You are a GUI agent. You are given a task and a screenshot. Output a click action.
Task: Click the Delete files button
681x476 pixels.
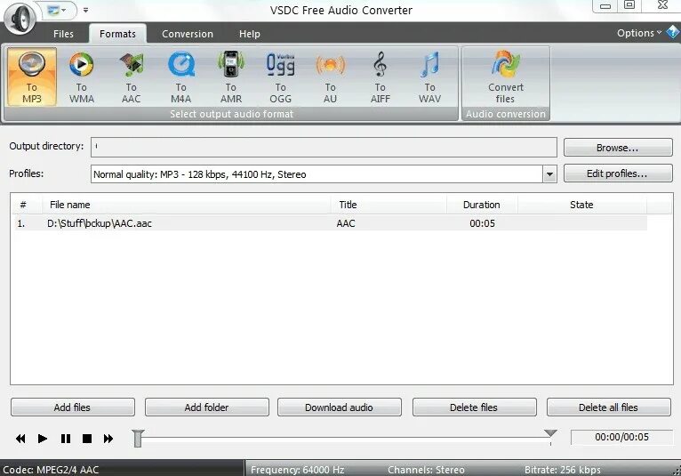pos(474,407)
